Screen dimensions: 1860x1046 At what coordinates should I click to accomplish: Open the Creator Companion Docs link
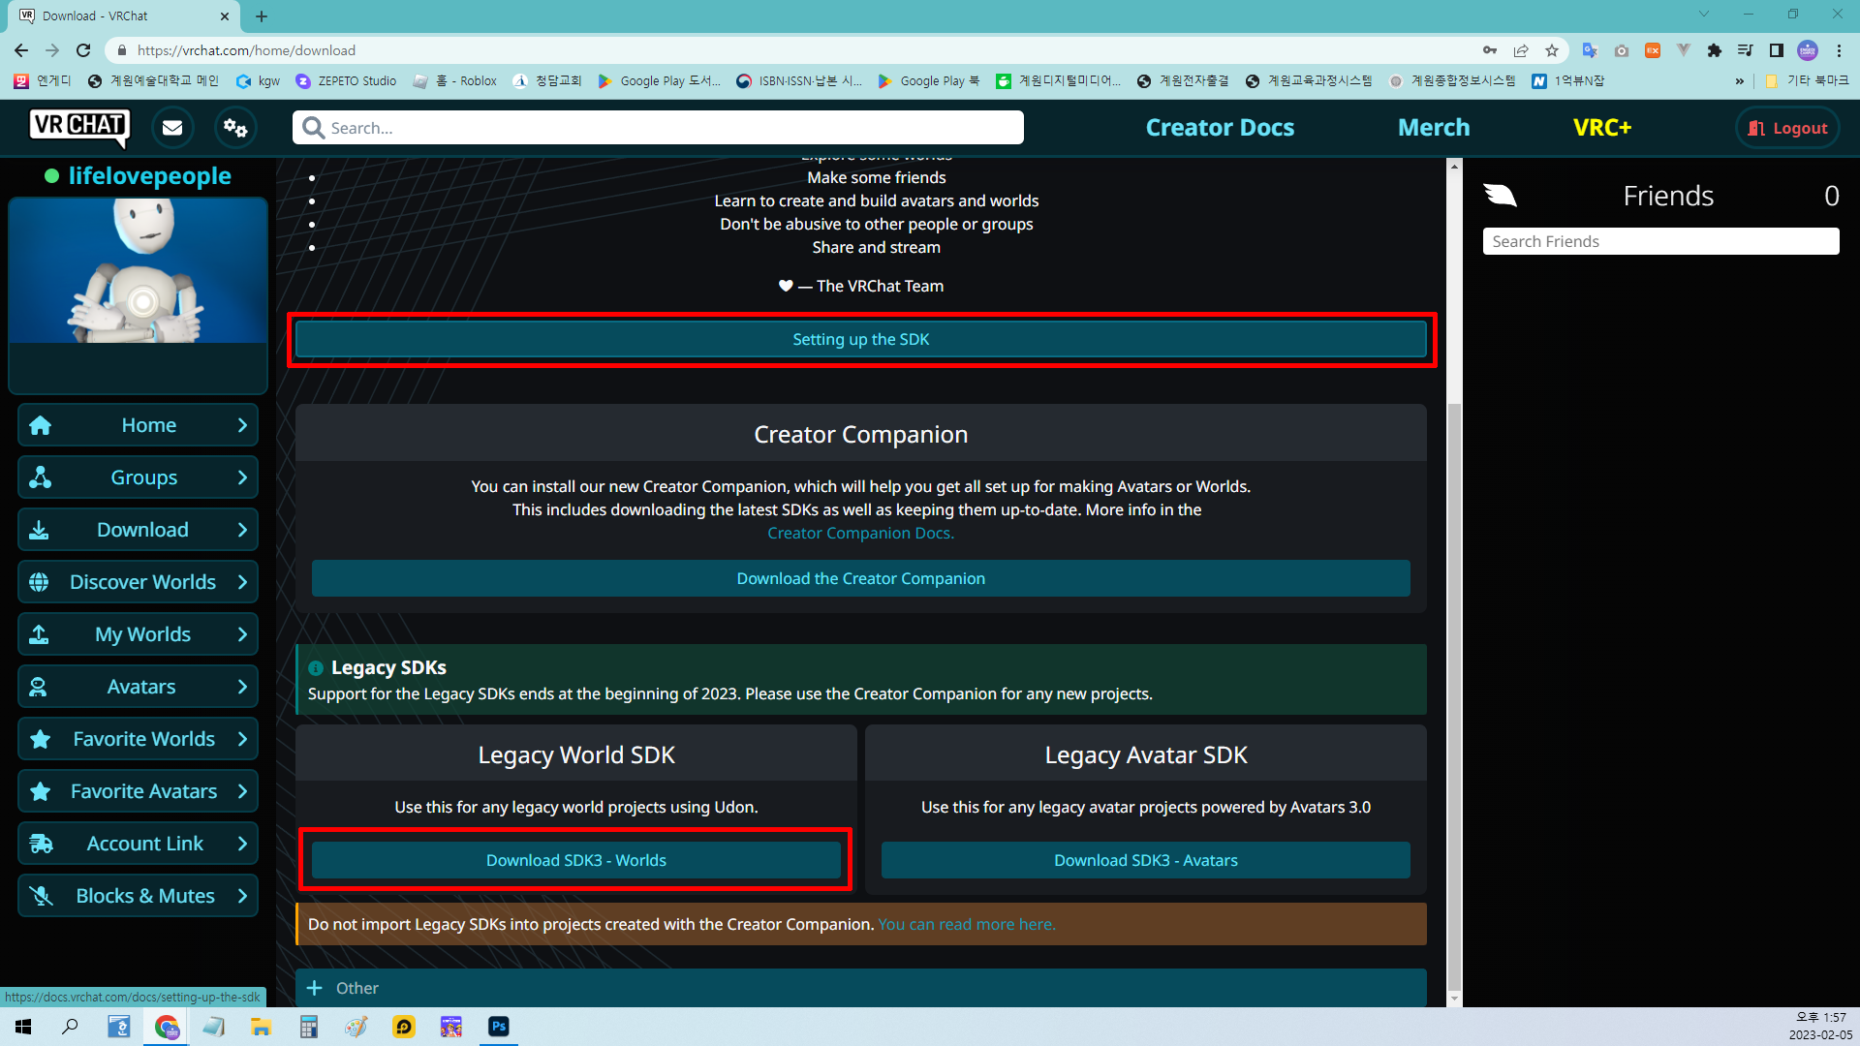(x=860, y=533)
